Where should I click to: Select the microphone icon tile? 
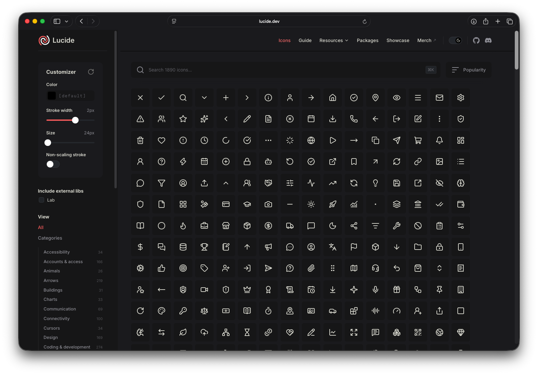375,290
